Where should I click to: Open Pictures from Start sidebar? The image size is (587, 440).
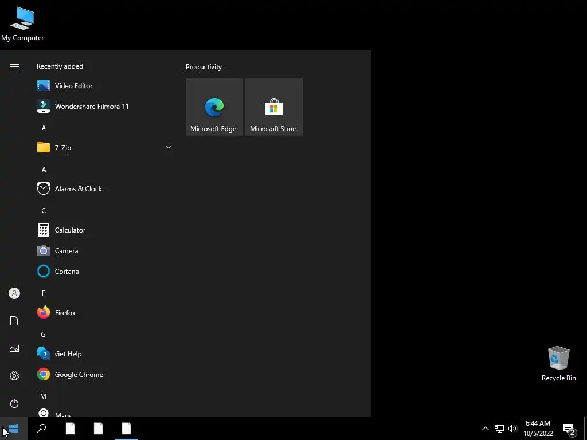(14, 348)
